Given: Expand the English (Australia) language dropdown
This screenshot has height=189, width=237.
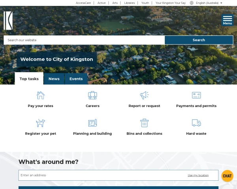Looking at the screenshot, I should click(x=209, y=3).
